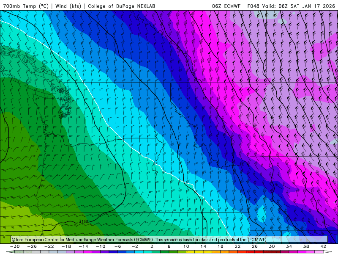Click the 38 color scale label

click(x=306, y=246)
